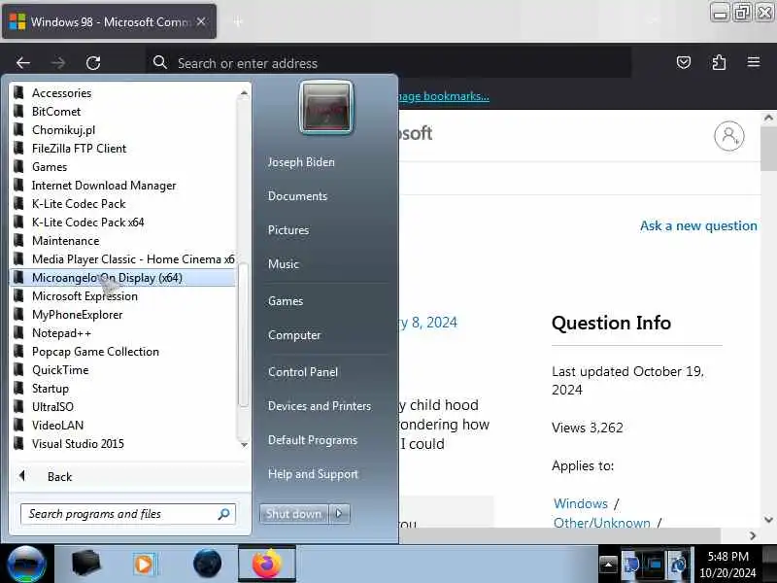Show hidden system tray icons
Screen dimensions: 777x583
[x=608, y=565]
